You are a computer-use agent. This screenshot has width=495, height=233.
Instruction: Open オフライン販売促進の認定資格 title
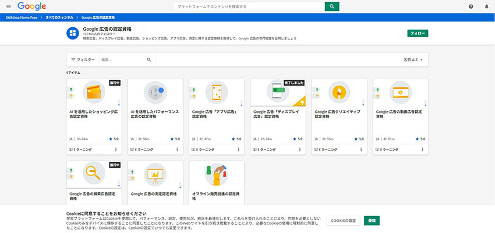(x=216, y=196)
